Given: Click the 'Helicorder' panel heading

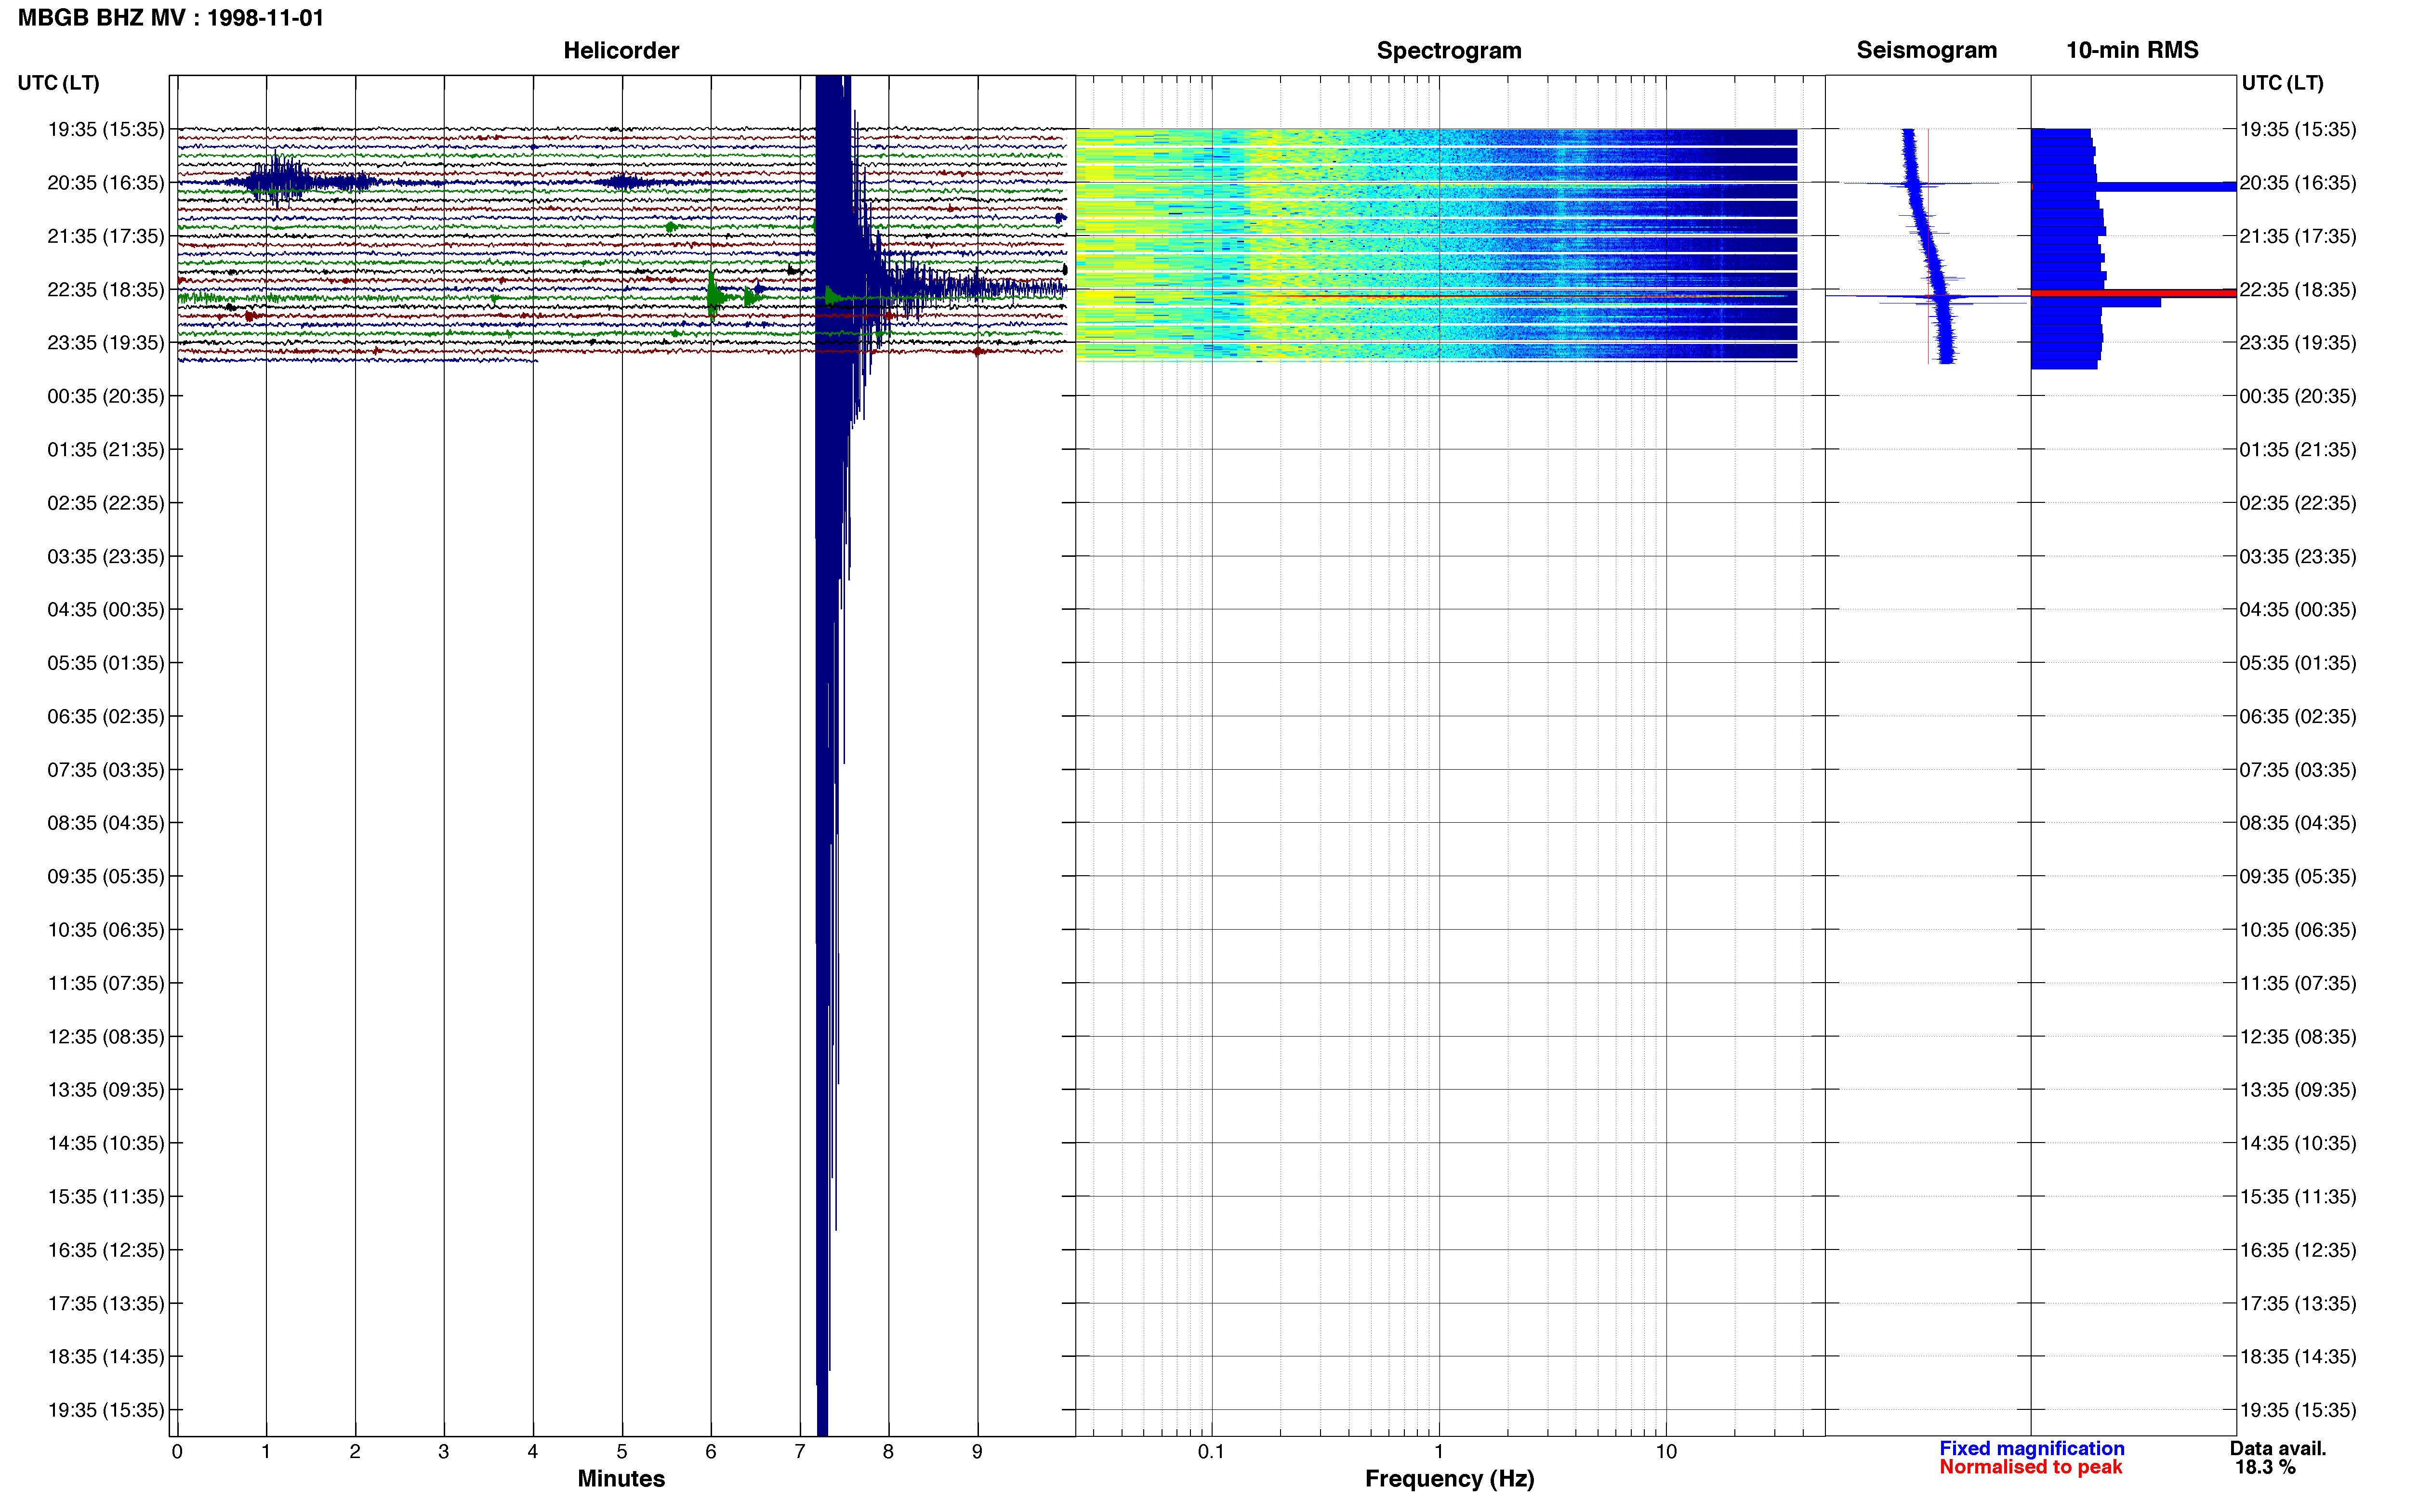Looking at the screenshot, I should pyautogui.click(x=621, y=50).
